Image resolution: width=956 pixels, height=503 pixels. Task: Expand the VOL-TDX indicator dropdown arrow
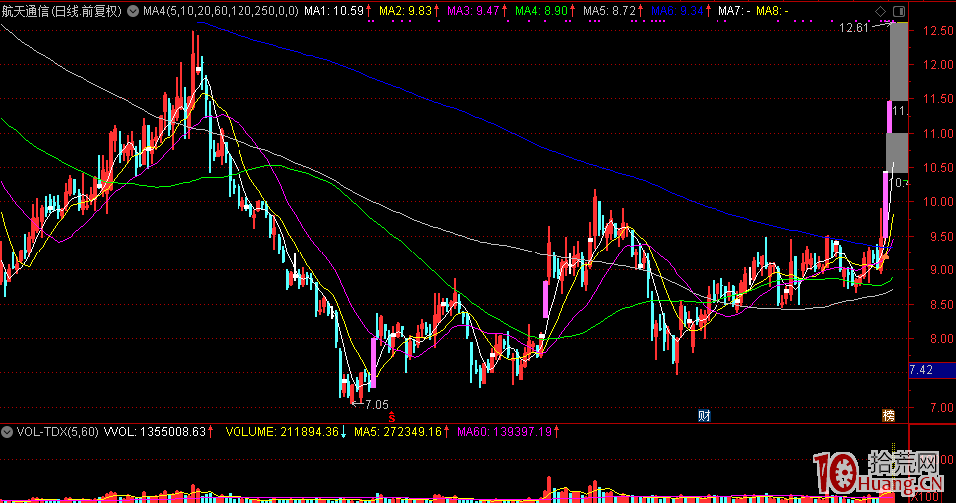(7, 432)
